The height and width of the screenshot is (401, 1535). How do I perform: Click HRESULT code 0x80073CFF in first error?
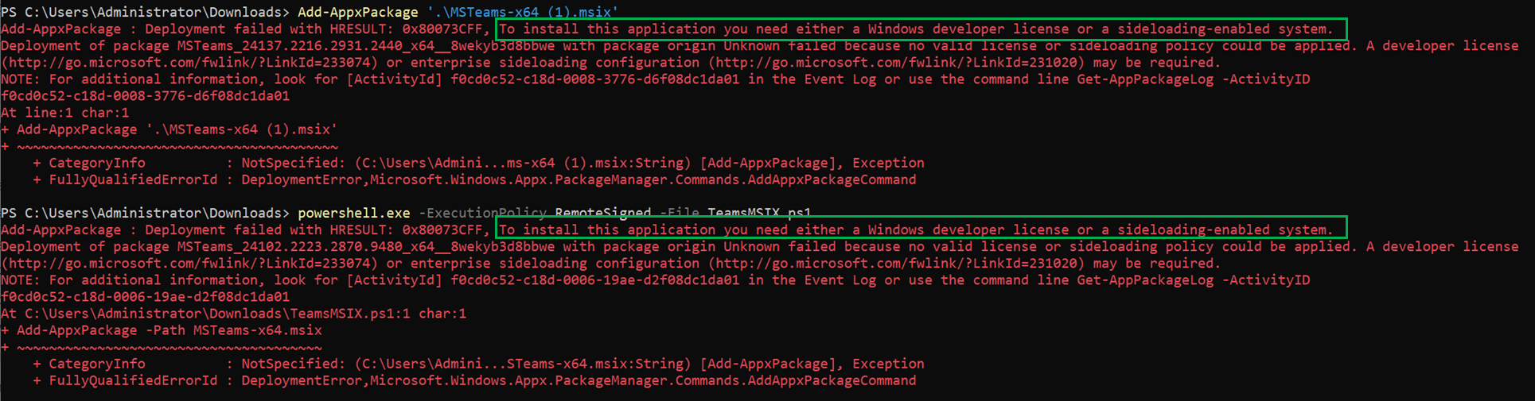[442, 29]
